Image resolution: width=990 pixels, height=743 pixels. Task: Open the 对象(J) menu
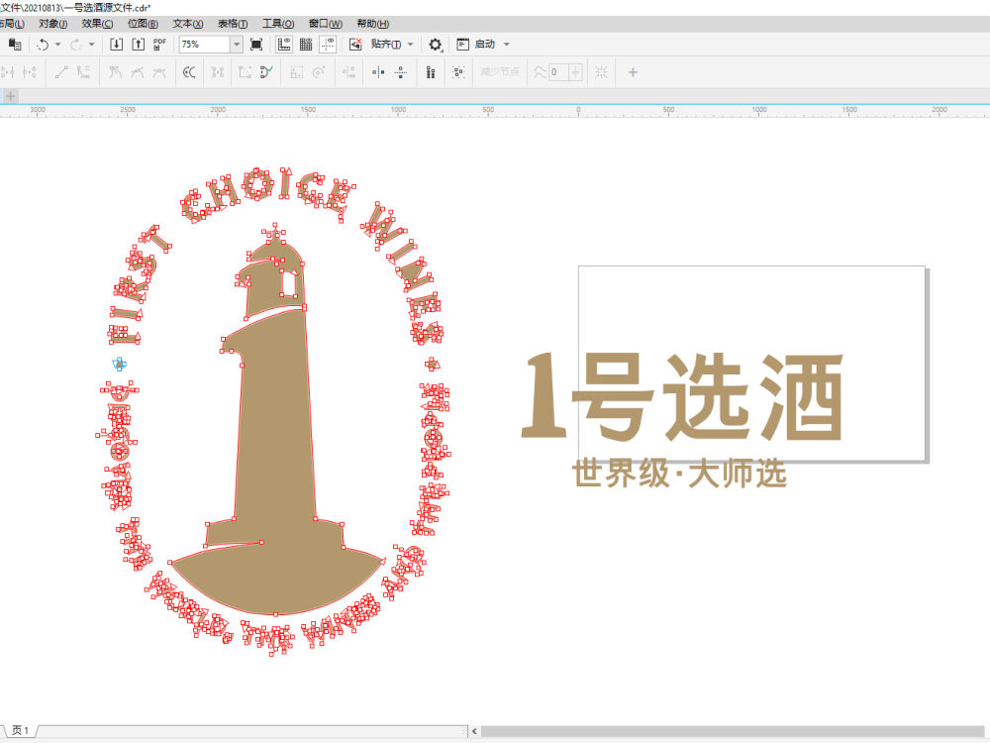(x=53, y=24)
